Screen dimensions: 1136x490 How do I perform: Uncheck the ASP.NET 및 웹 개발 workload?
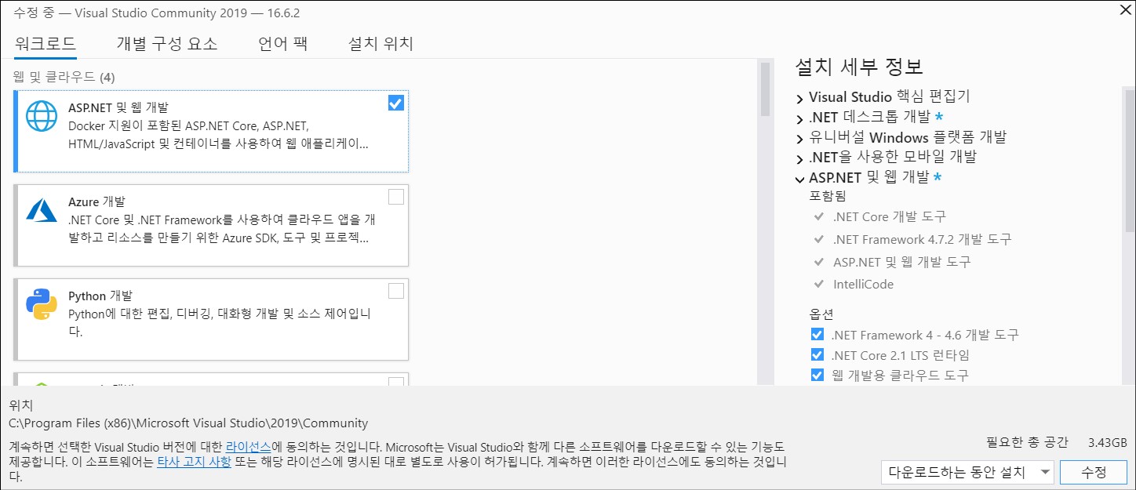tap(396, 103)
